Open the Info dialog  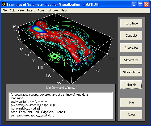pyautogui.click(x=131, y=103)
